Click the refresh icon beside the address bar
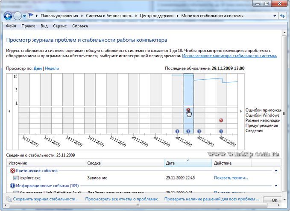 [x=282, y=16]
